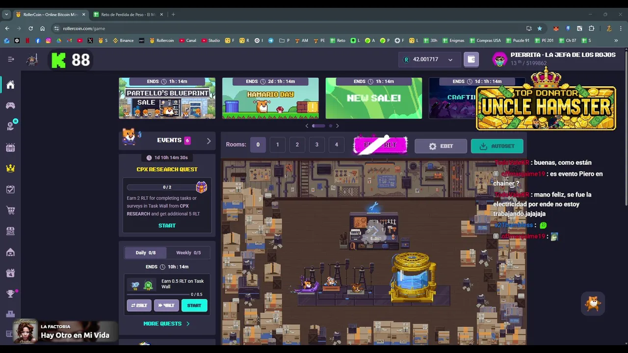Open the shopping cart store icon
This screenshot has width=628, height=353.
tap(10, 210)
